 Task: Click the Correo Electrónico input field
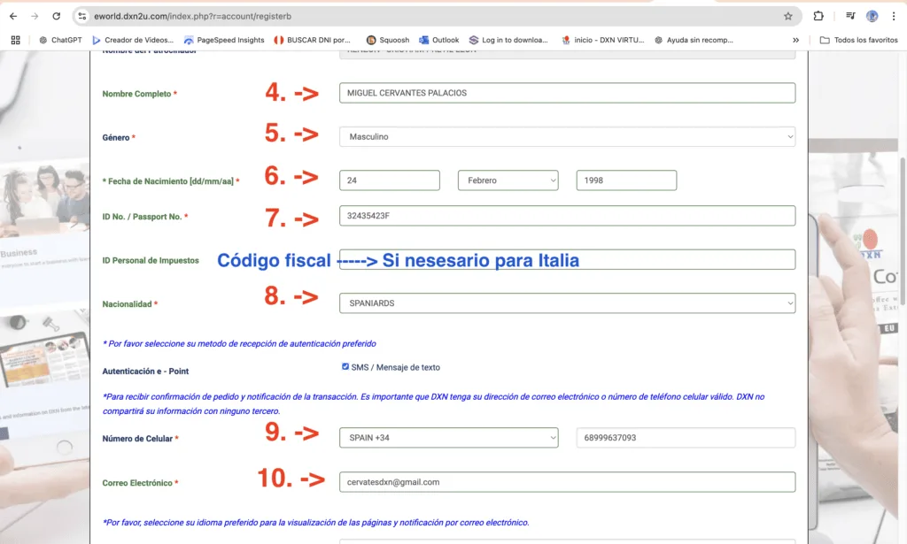[567, 482]
